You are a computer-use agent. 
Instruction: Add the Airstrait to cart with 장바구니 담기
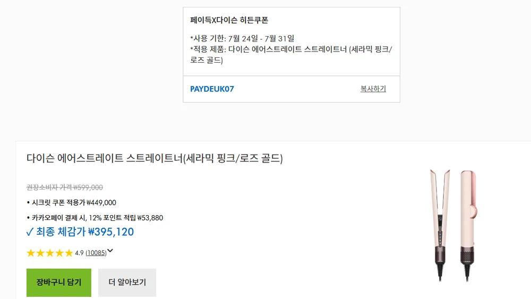pyautogui.click(x=59, y=283)
